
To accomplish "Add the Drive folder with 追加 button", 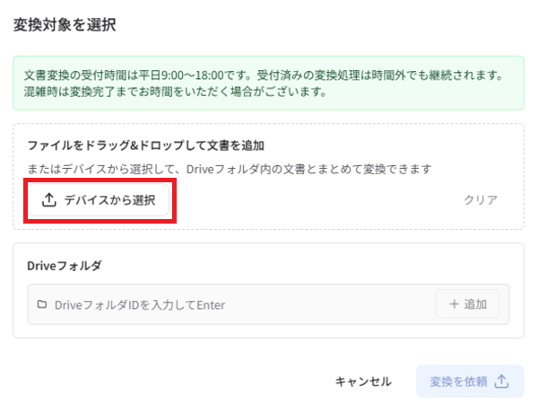I will click(467, 304).
